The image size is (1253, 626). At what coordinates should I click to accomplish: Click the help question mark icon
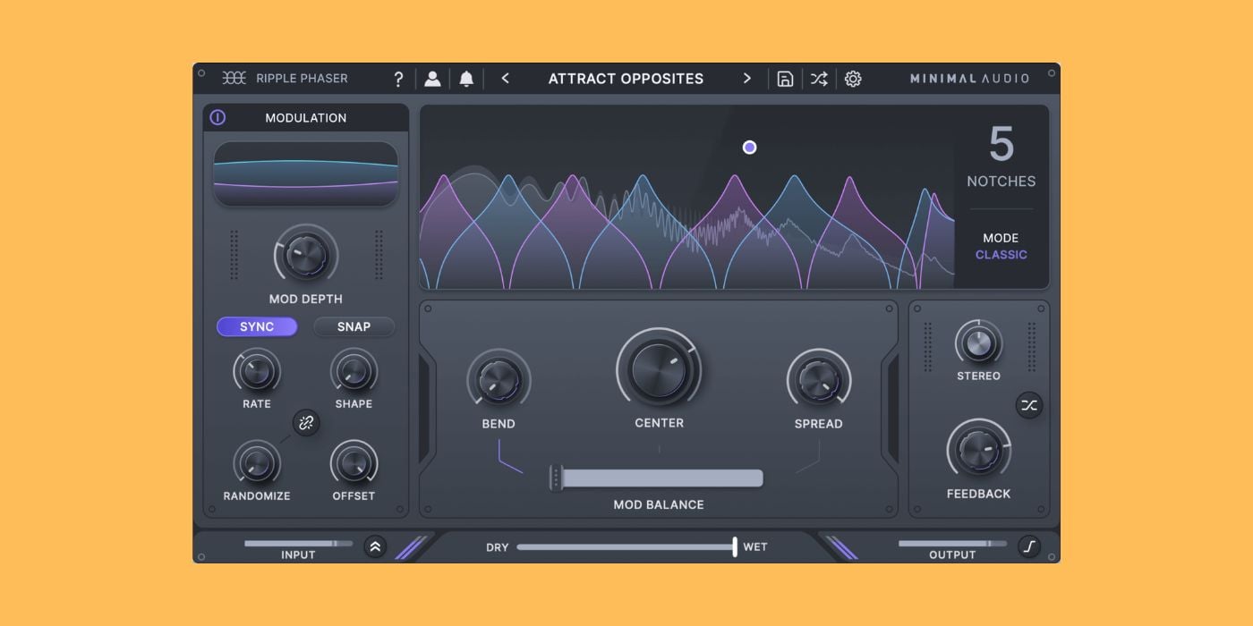click(x=398, y=79)
